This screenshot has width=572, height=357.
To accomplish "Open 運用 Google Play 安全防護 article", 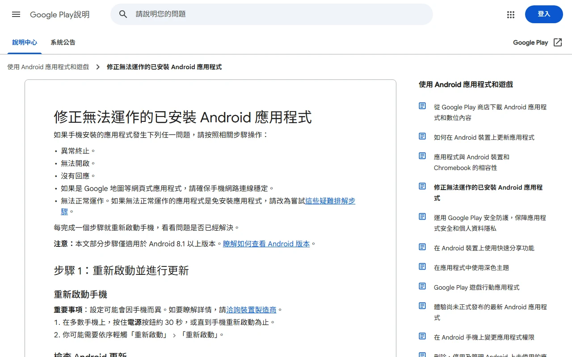I will (490, 223).
